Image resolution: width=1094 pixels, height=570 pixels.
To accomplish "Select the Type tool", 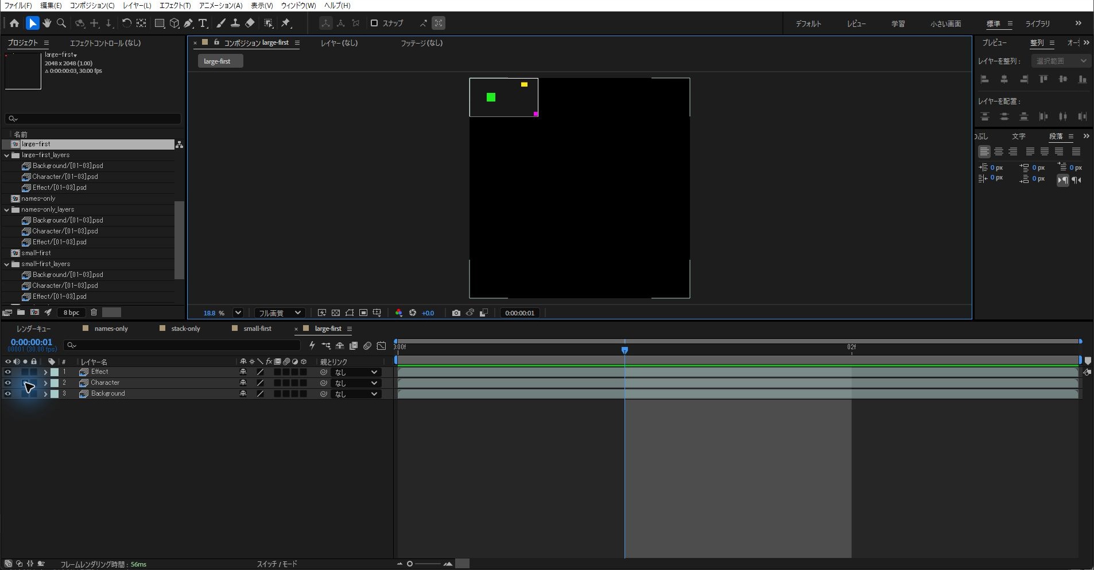I will click(x=203, y=23).
